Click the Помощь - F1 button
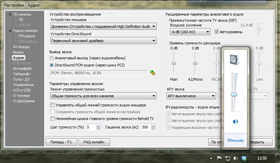This screenshot has width=280, height=163. [61, 142]
